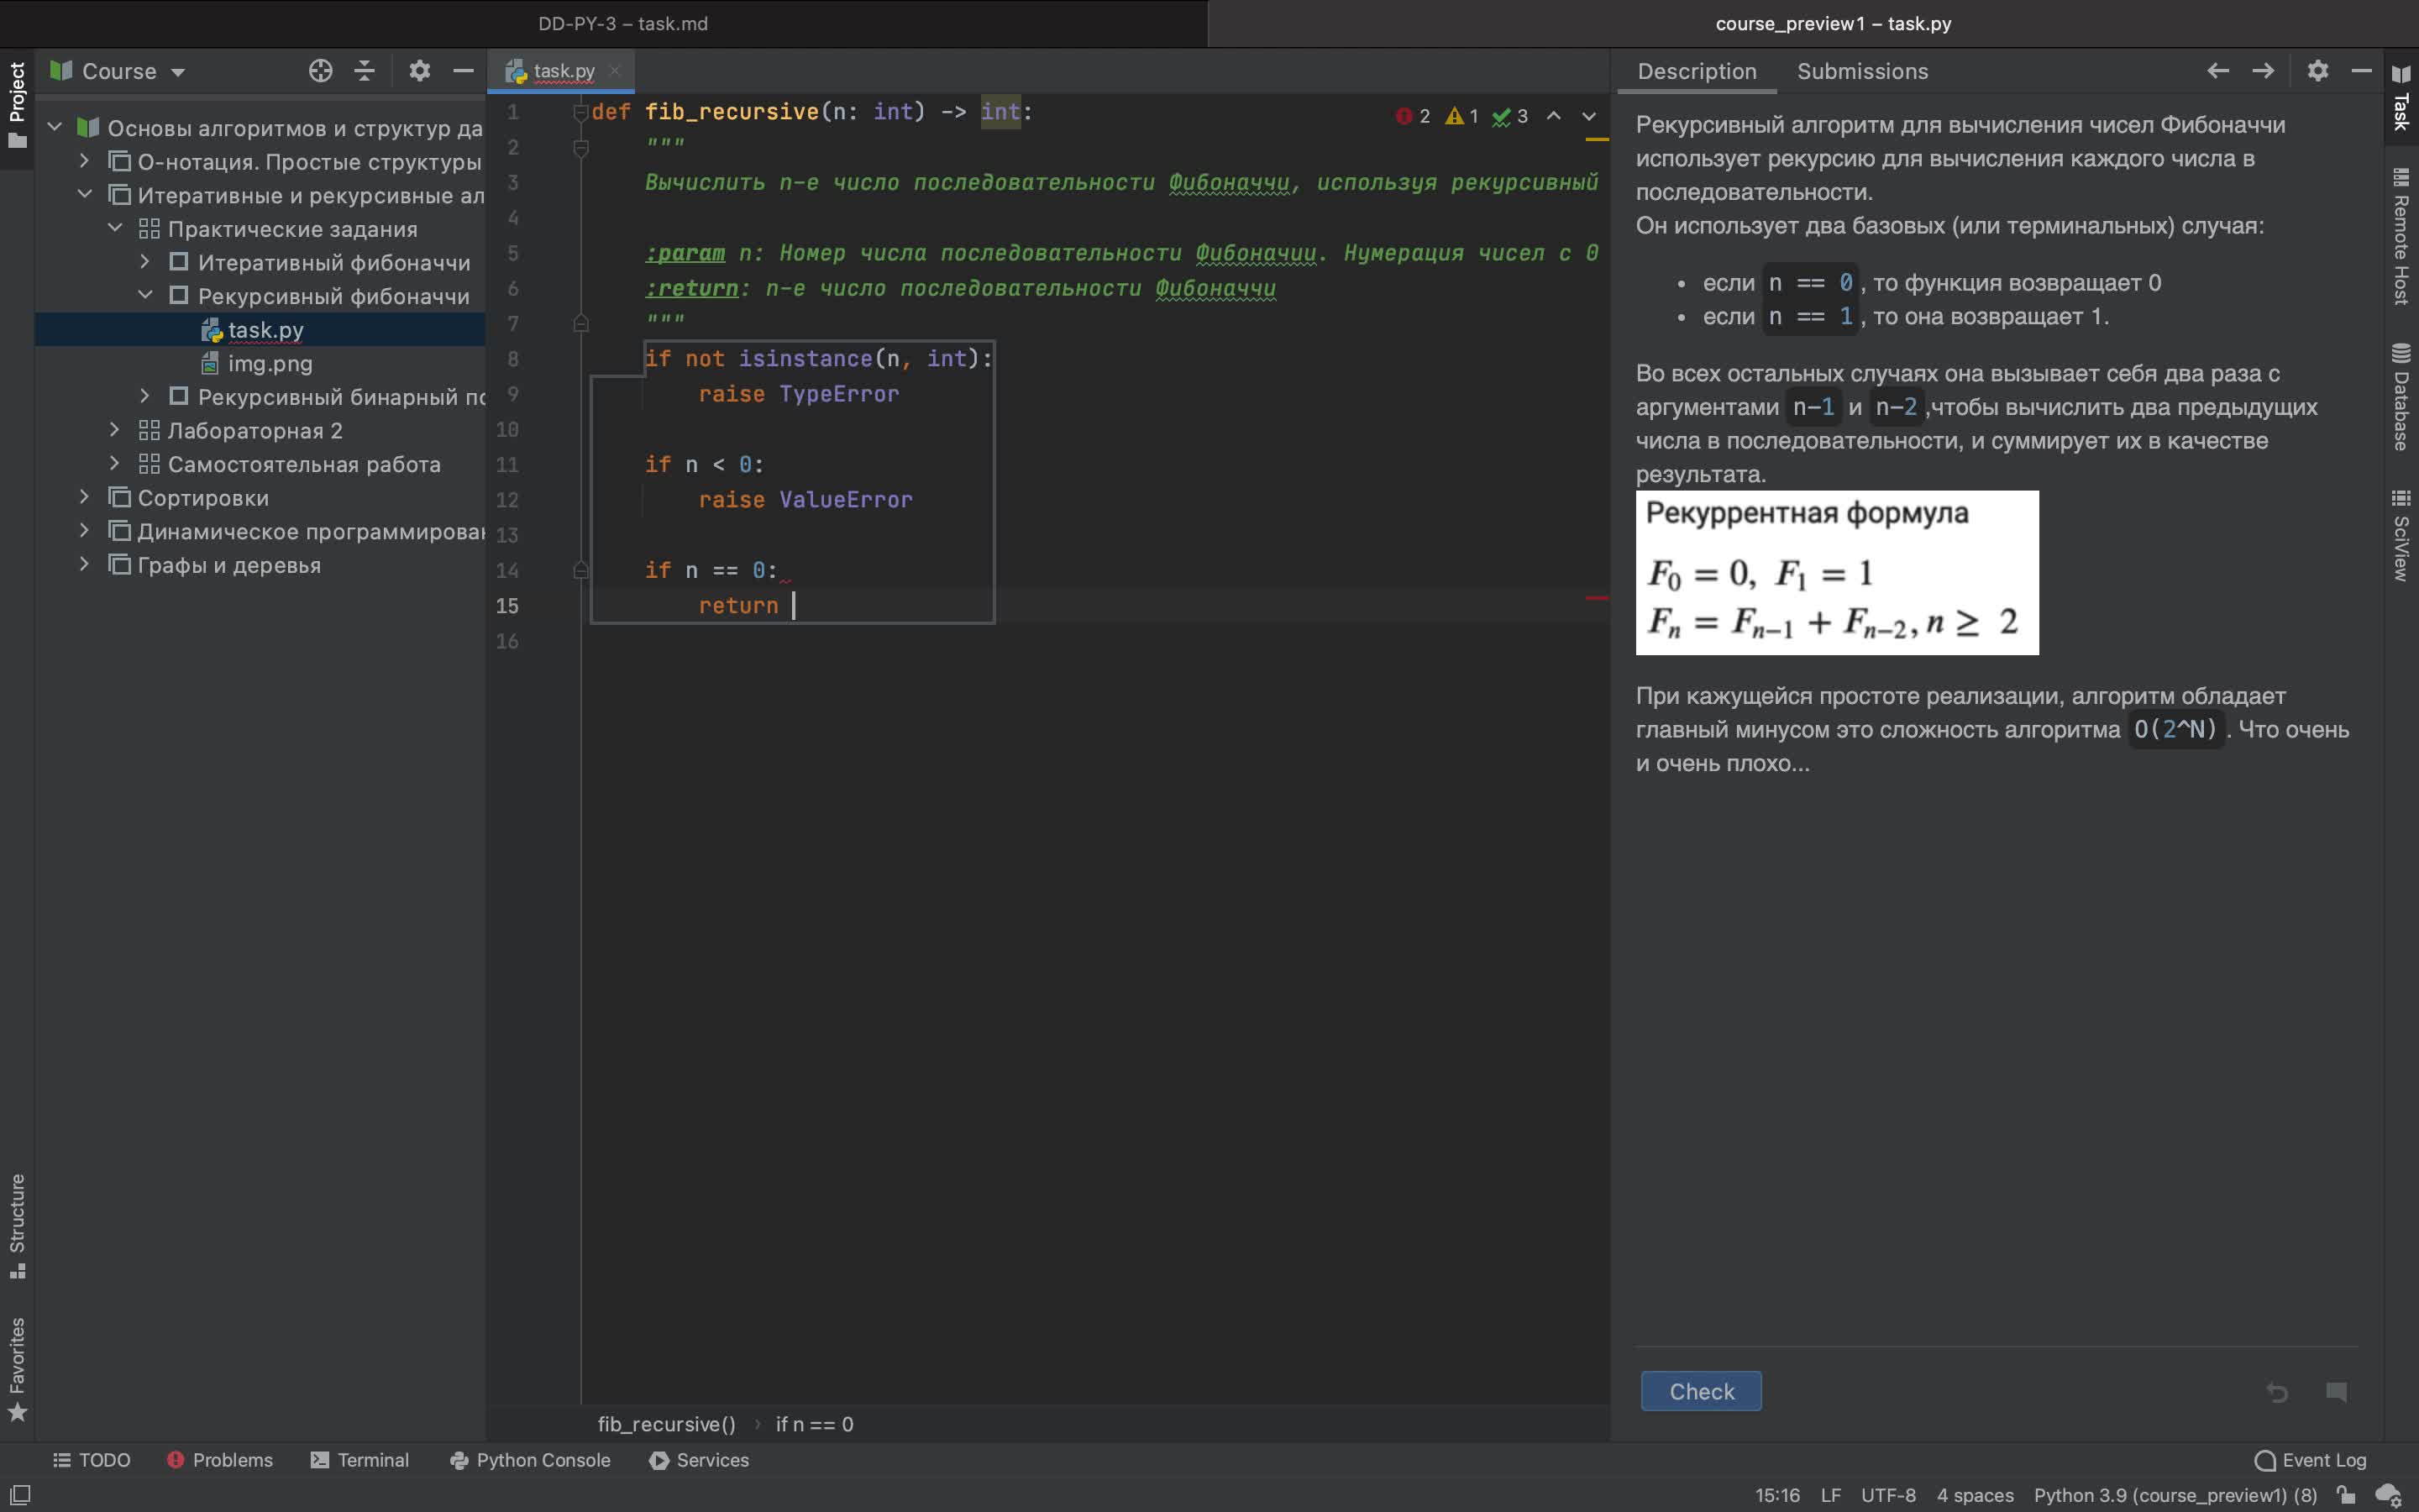Switch to the Submissions tab
This screenshot has width=2419, height=1512.
click(x=1862, y=71)
